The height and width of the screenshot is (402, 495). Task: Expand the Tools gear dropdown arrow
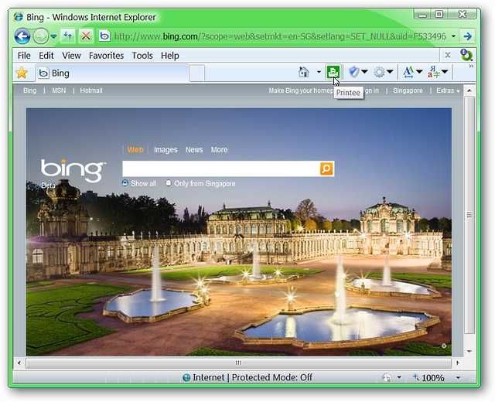coord(390,72)
